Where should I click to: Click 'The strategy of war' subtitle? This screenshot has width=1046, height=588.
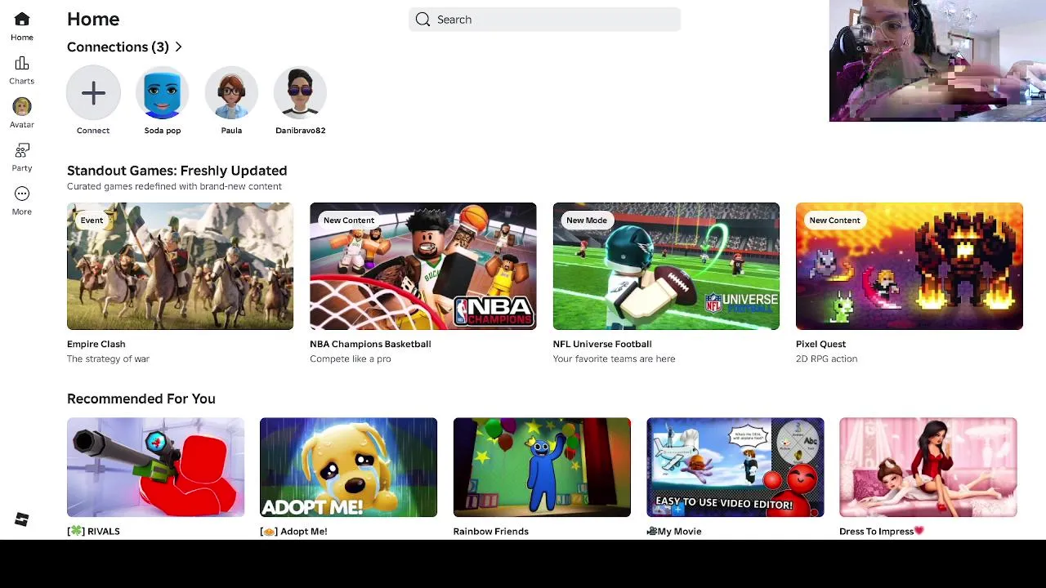click(x=108, y=359)
